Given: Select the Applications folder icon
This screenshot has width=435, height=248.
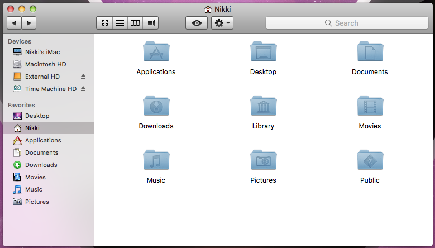Looking at the screenshot, I should coord(156,51).
